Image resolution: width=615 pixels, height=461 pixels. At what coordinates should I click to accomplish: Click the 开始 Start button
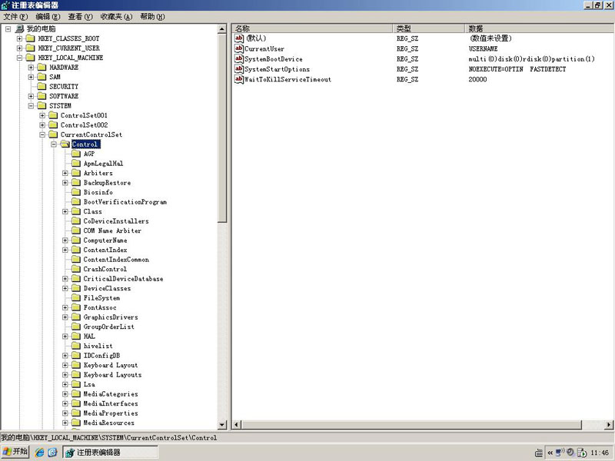(x=15, y=452)
